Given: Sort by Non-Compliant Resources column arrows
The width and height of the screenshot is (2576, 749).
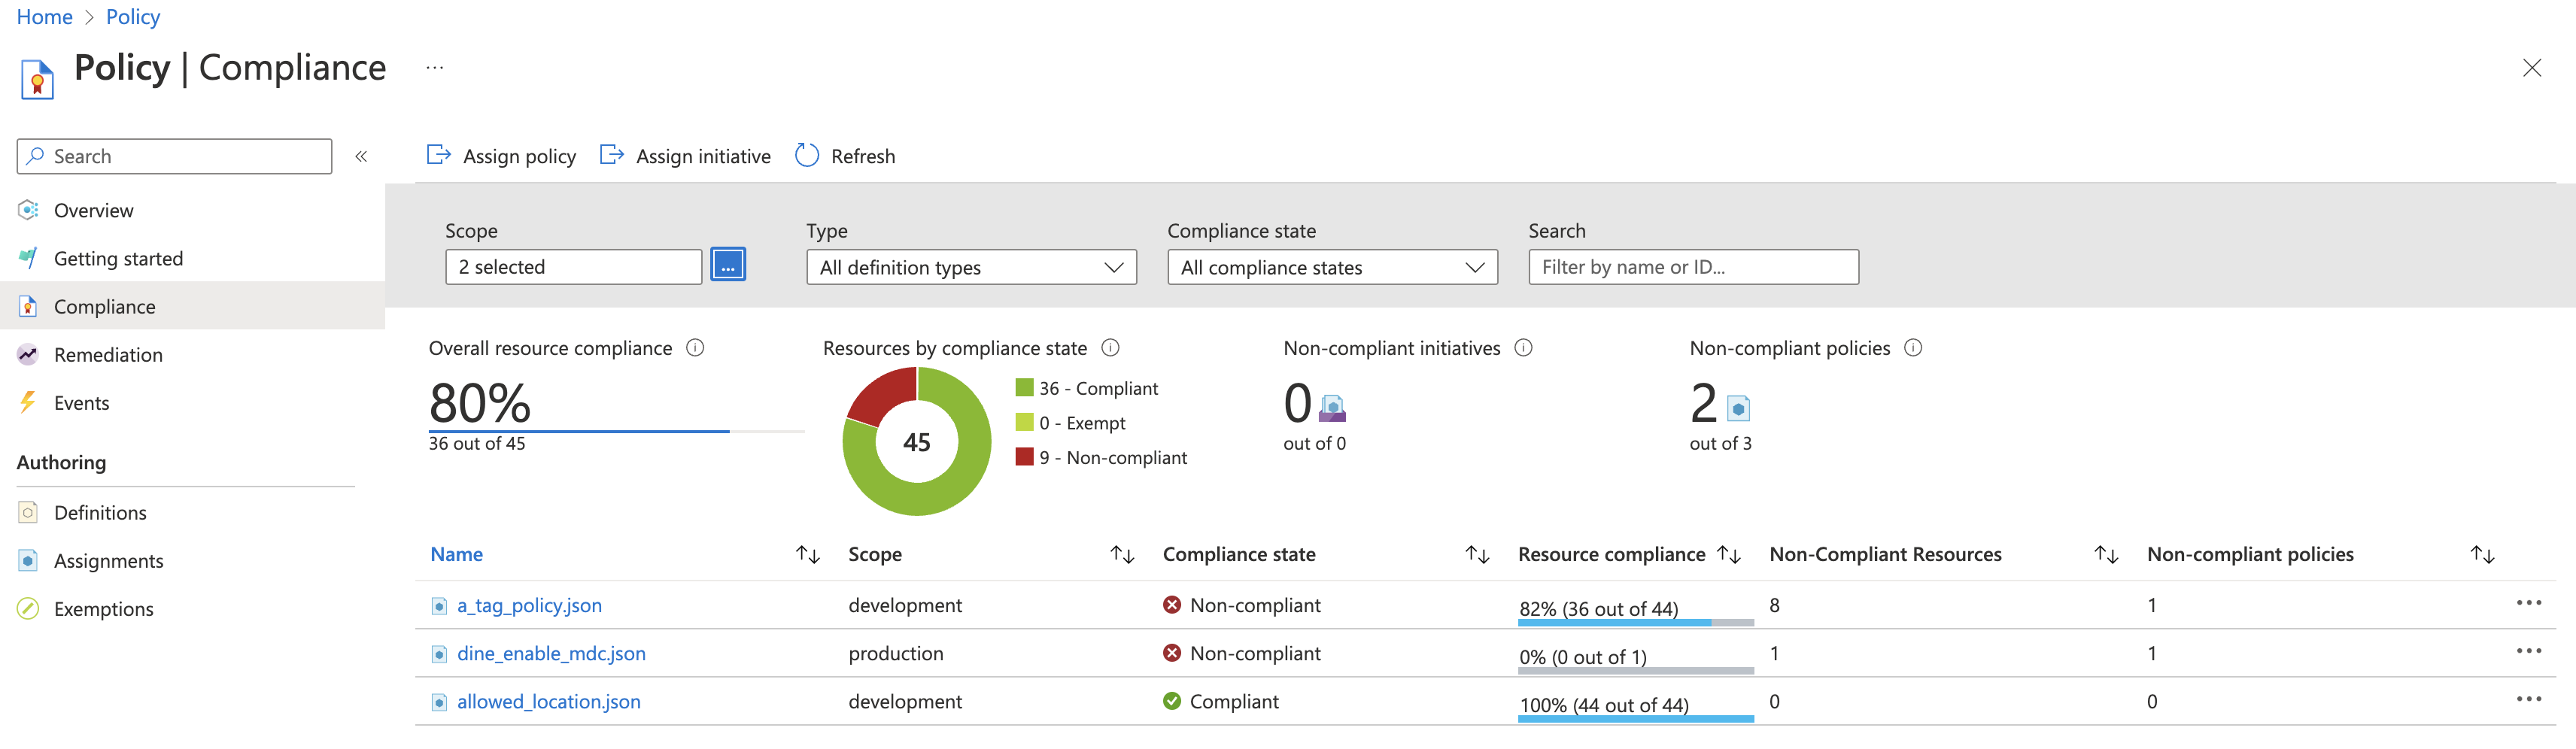Looking at the screenshot, I should (x=2106, y=554).
